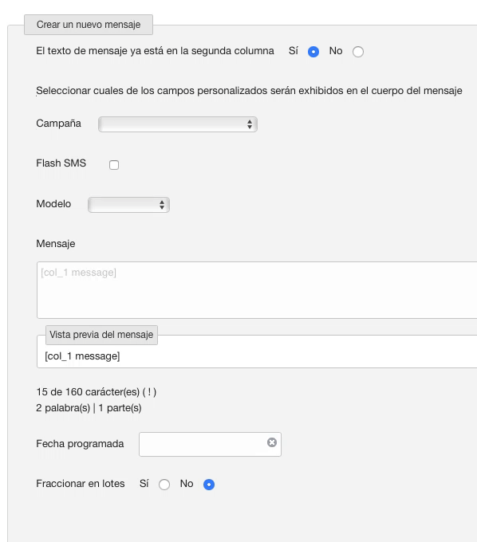Viewport: 477px width, 542px height.
Task: Expand the Modelo dropdown
Action: click(128, 205)
